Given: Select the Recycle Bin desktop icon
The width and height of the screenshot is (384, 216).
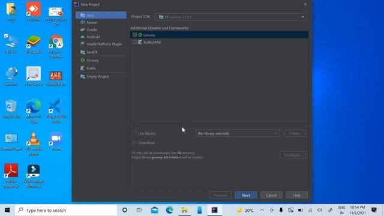Looking at the screenshot, I should click(x=11, y=109).
